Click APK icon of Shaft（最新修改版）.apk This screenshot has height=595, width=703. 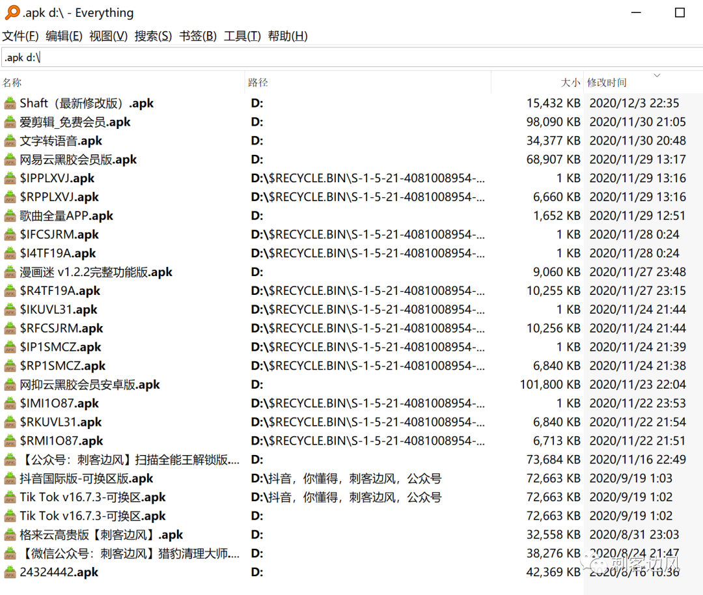click(10, 104)
